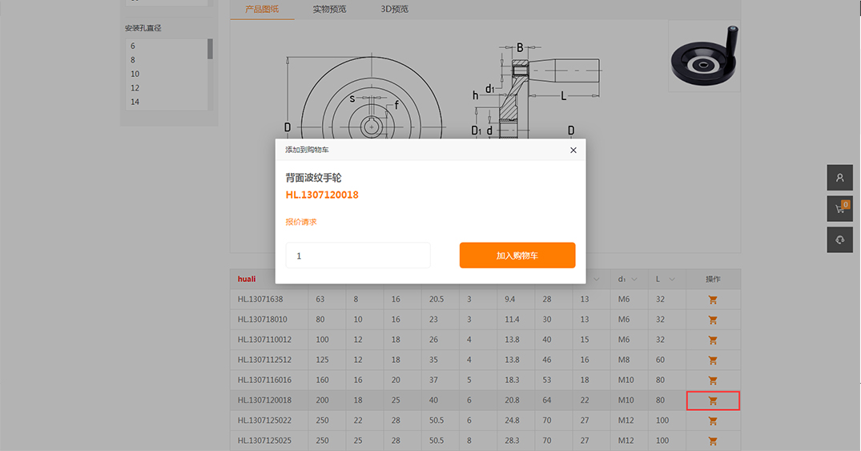Expand the d₁ column filter dropdown
The width and height of the screenshot is (861, 451).
[x=635, y=280]
